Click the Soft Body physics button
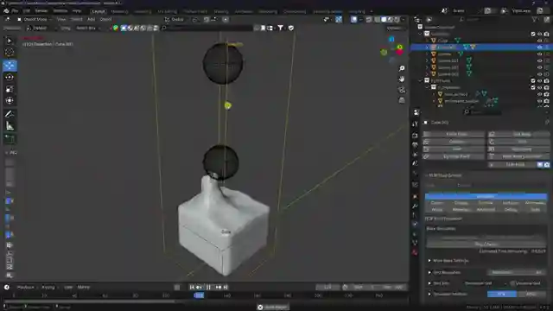Viewport: 553px width, 311px height. point(518,134)
